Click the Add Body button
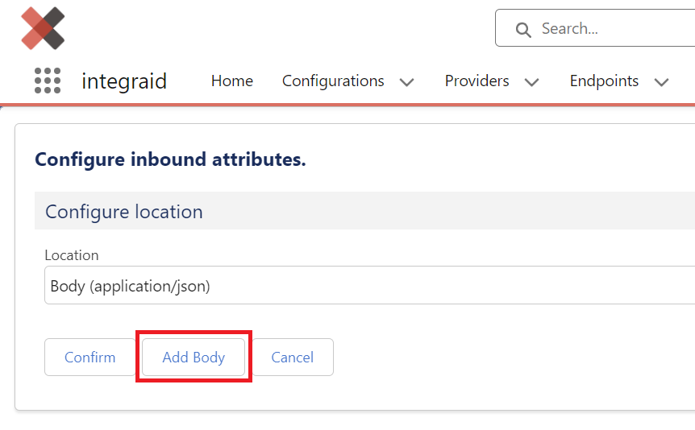The width and height of the screenshot is (695, 430). [x=194, y=357]
